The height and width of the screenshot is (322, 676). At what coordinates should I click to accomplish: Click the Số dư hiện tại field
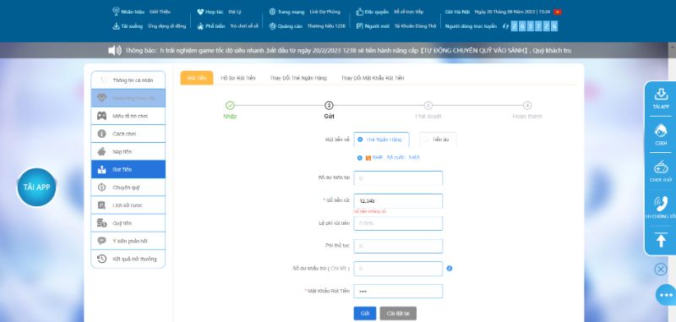click(x=398, y=177)
